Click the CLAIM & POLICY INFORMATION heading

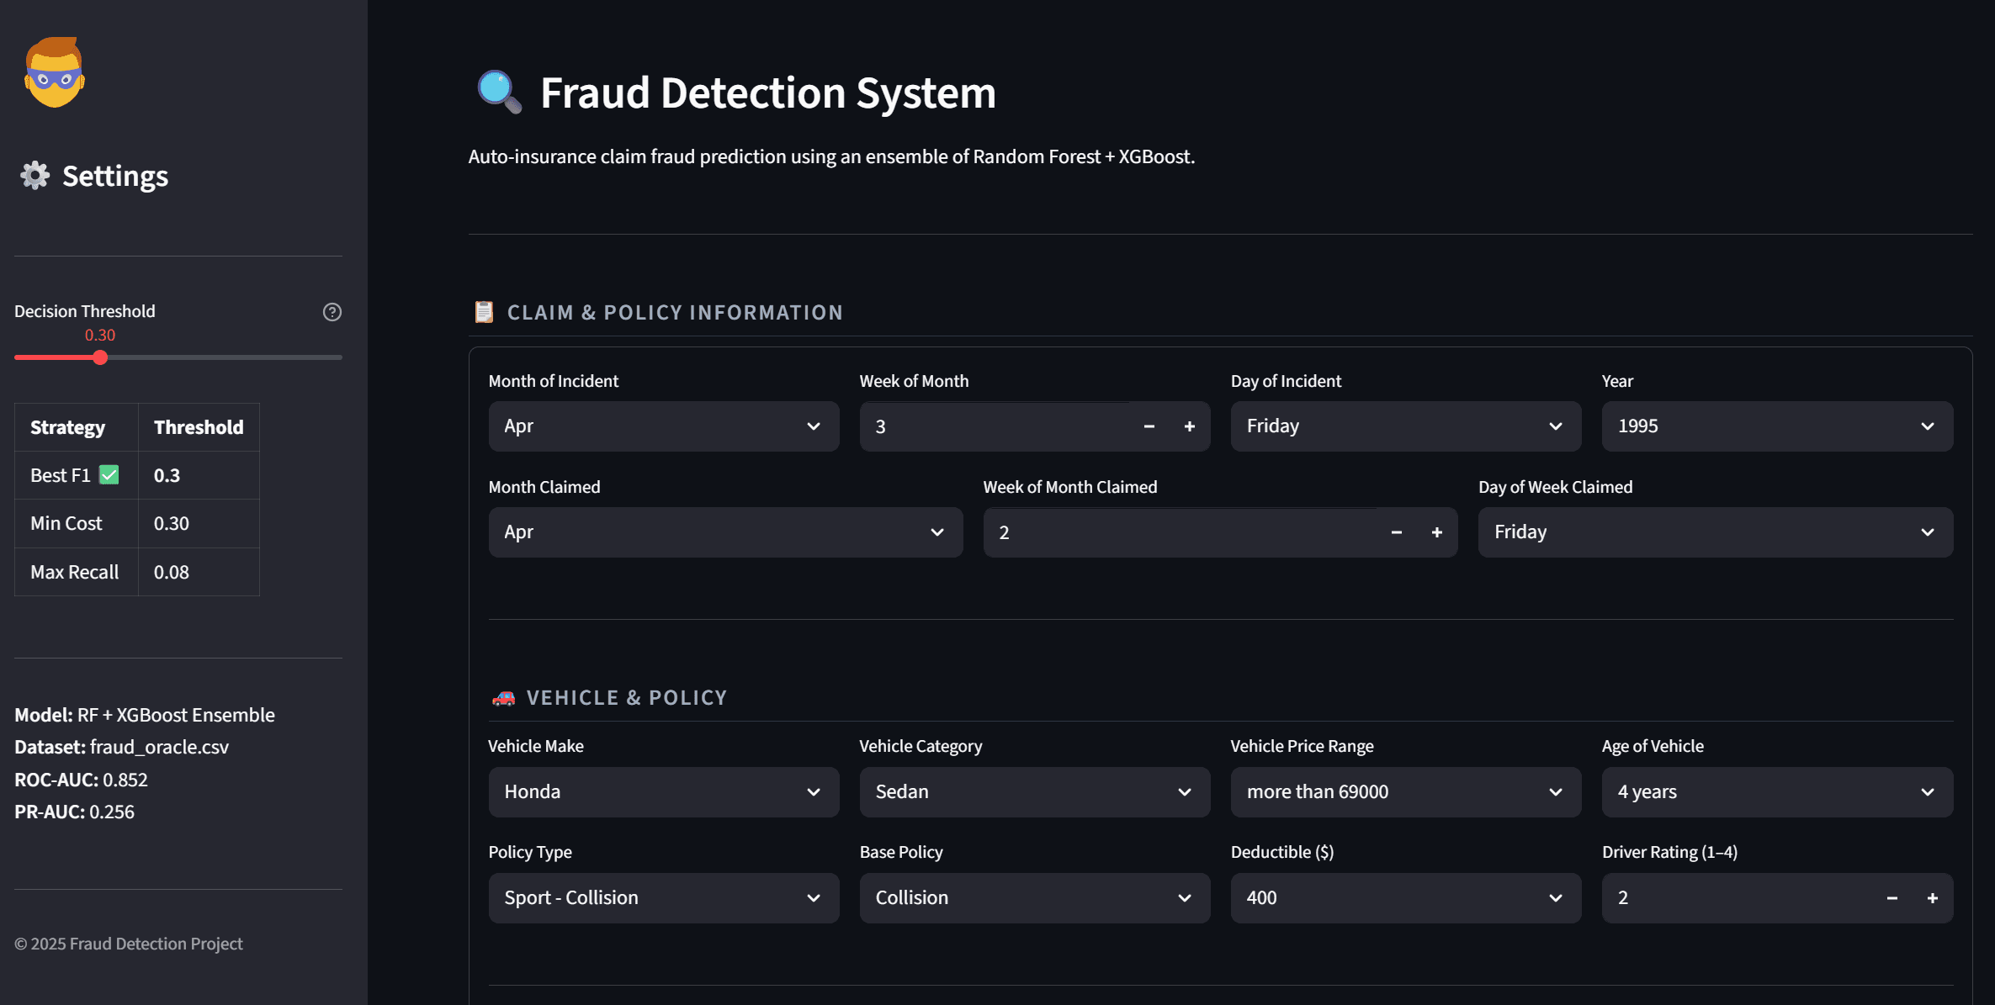[675, 312]
